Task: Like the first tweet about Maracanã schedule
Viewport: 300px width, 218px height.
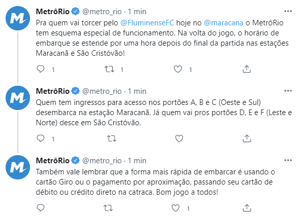Action: [178, 69]
